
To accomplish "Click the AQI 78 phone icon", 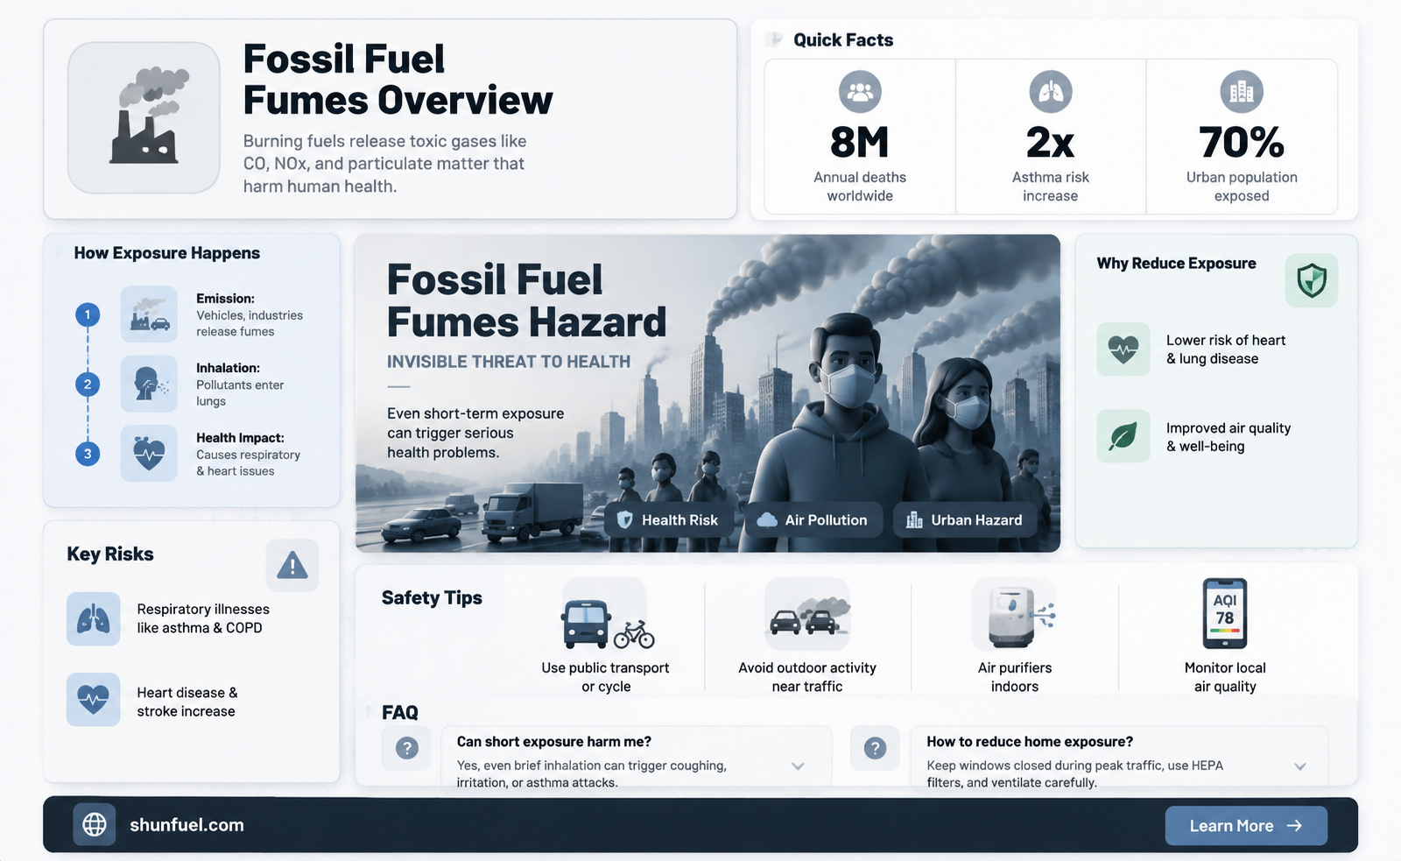I will coord(1225,613).
